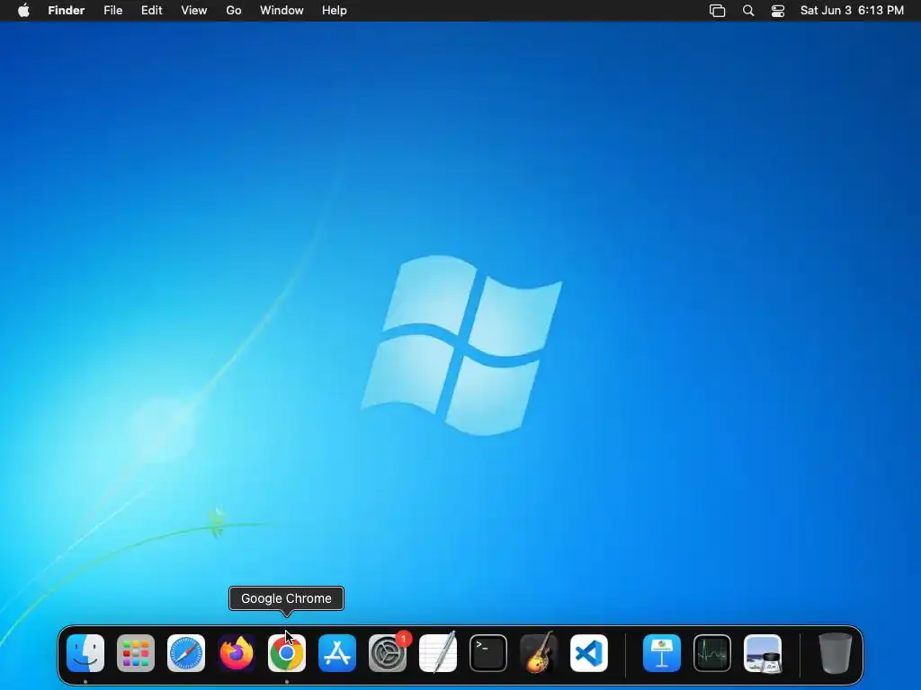The height and width of the screenshot is (690, 921).
Task: Open the Apple menu
Action: click(x=23, y=11)
